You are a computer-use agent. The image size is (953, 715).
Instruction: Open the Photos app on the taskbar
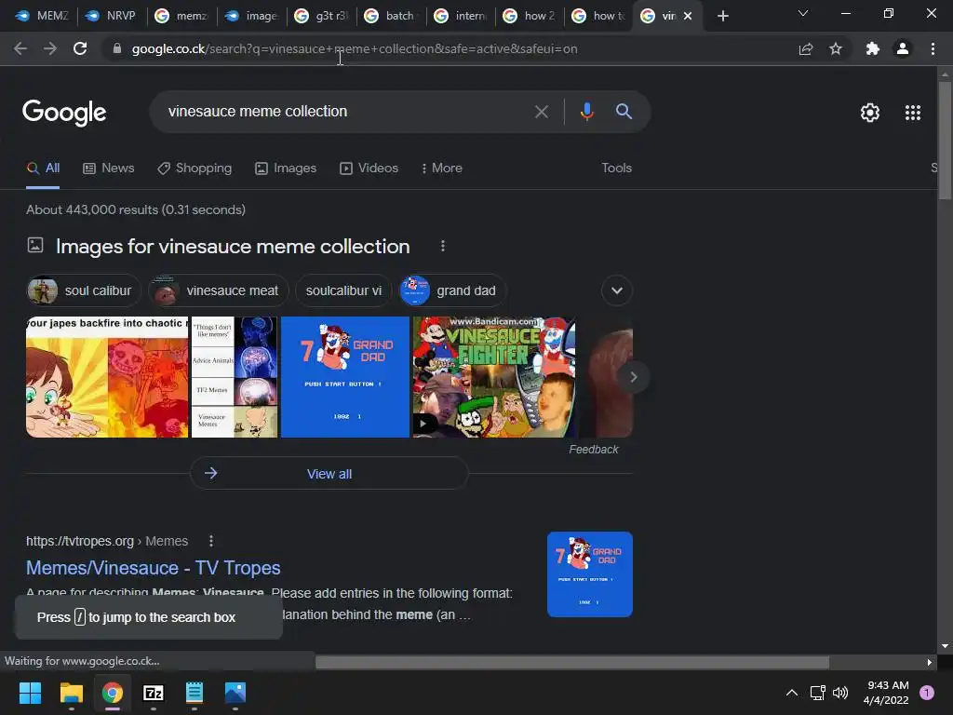click(235, 693)
